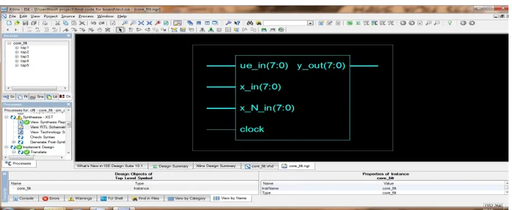
Task: Click the Zoom to full view icon
Action: (x=141, y=23)
